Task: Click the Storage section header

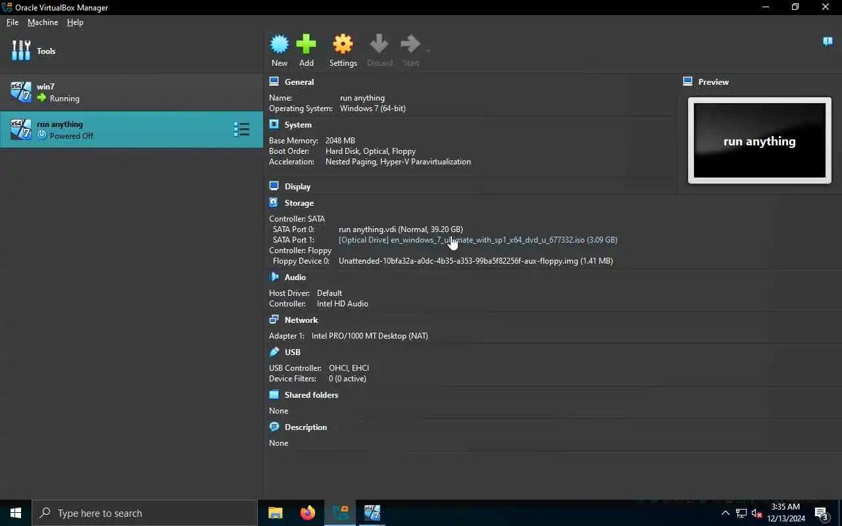Action: (299, 203)
